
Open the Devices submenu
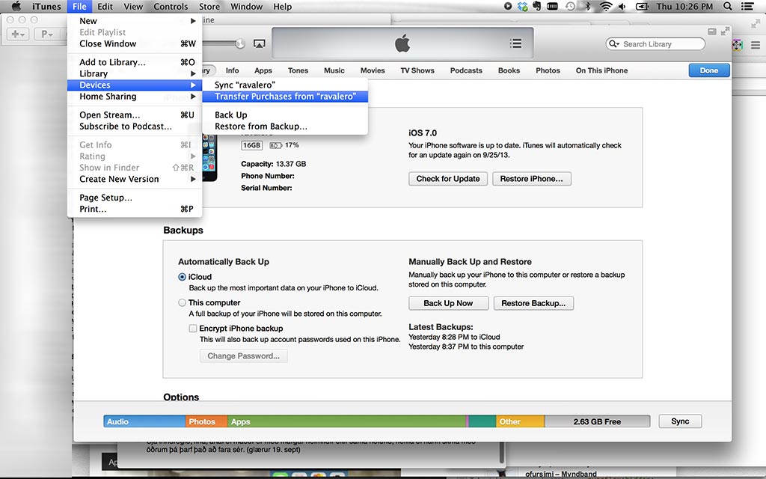click(95, 85)
